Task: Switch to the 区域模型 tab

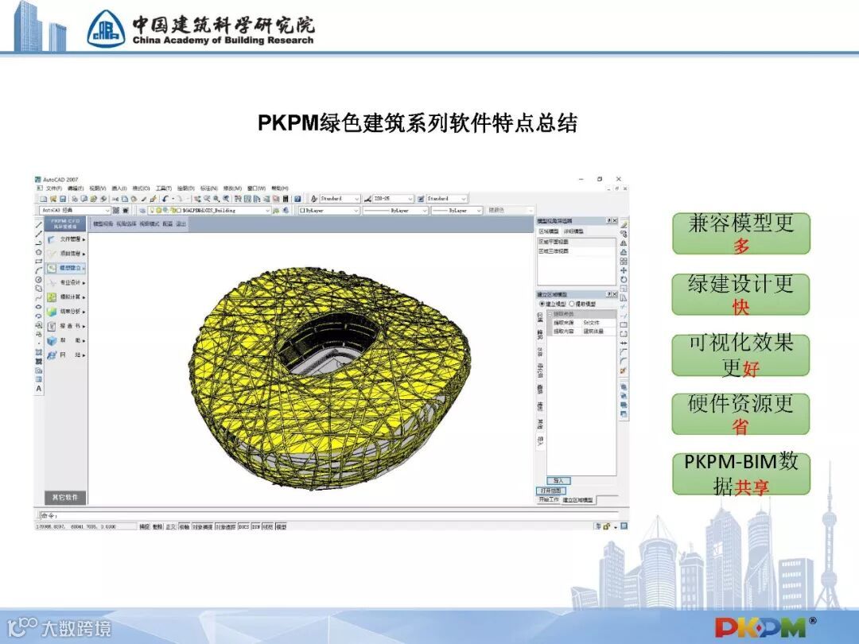Action: (x=548, y=231)
